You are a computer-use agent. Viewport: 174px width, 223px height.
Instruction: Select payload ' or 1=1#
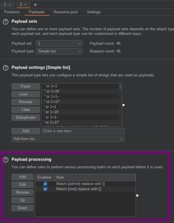[x=80, y=112]
